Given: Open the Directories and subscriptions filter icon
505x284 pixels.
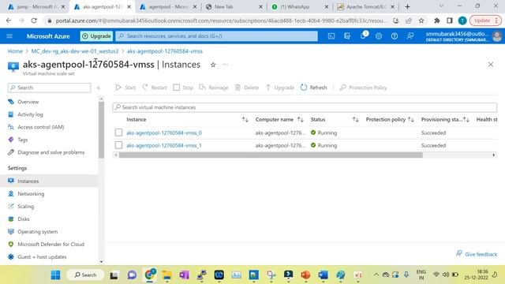Looking at the screenshot, I should 347,36.
